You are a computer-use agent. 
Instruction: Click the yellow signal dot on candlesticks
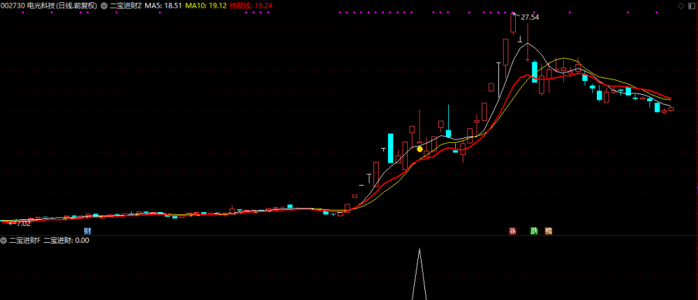(419, 149)
